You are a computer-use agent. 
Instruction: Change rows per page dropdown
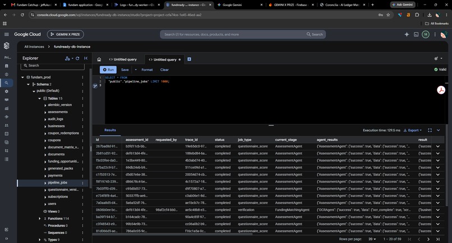click(x=372, y=239)
